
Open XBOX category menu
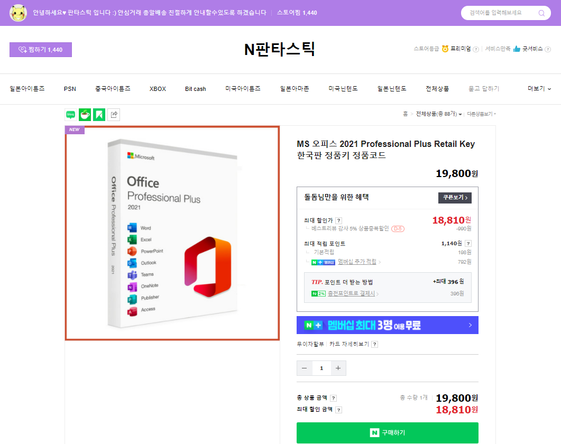point(158,89)
